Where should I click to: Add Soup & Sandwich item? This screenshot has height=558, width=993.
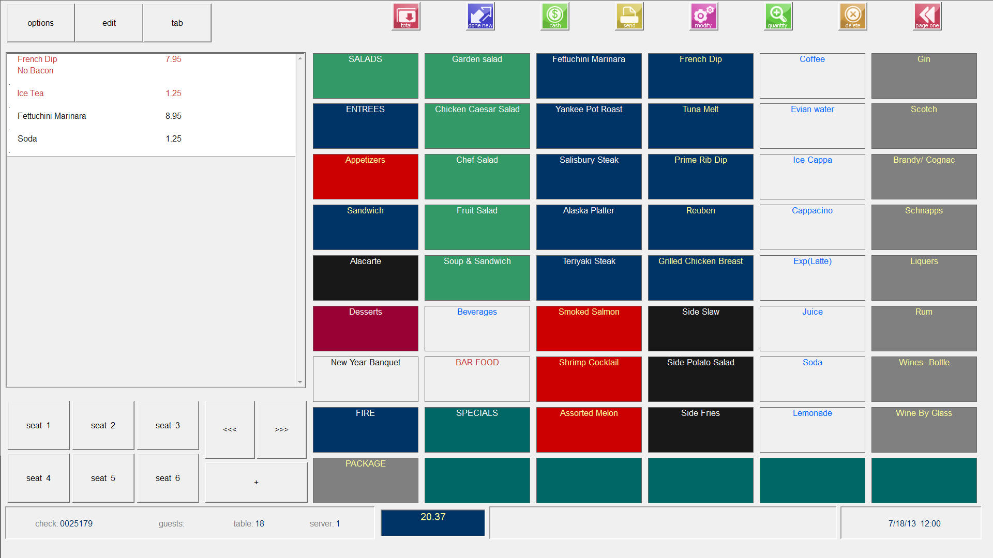[x=477, y=278]
